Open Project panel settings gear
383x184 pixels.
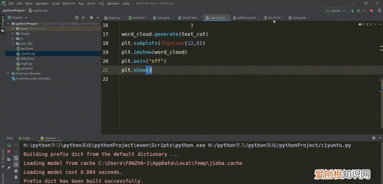pos(91,17)
